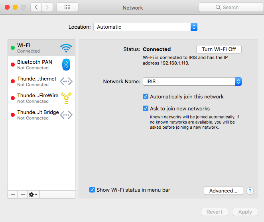
Task: Click the Thunderbolt Bridge arrows icon
Action: tap(66, 115)
